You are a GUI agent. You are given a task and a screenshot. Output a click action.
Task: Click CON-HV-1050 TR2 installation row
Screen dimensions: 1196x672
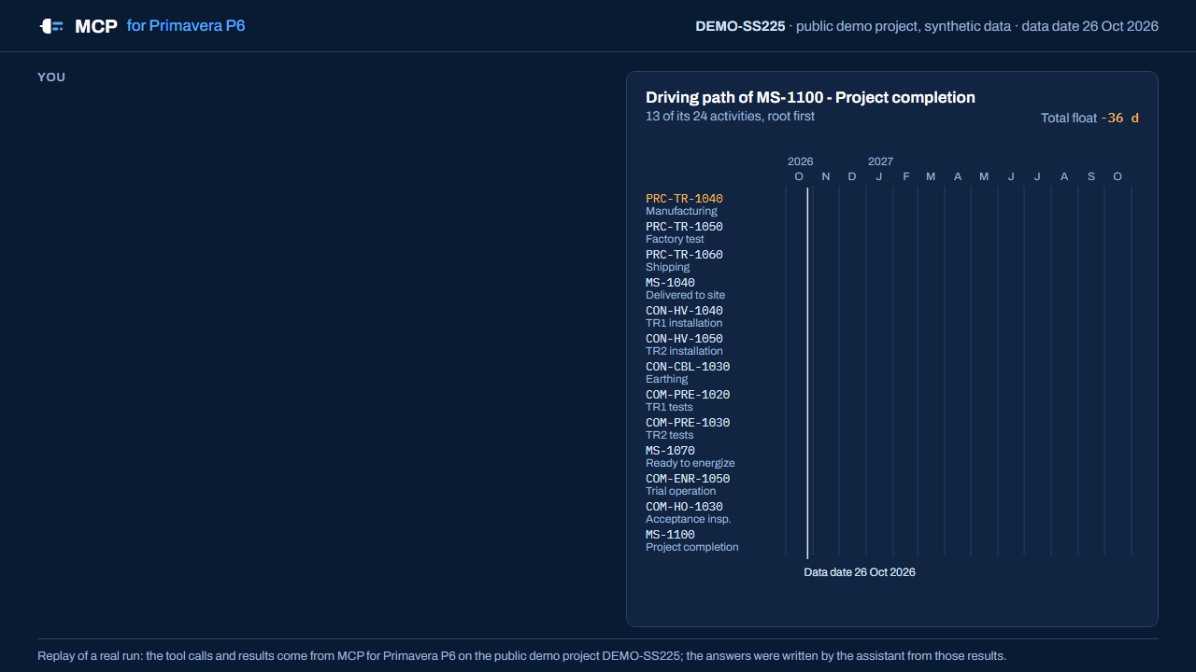pos(684,344)
